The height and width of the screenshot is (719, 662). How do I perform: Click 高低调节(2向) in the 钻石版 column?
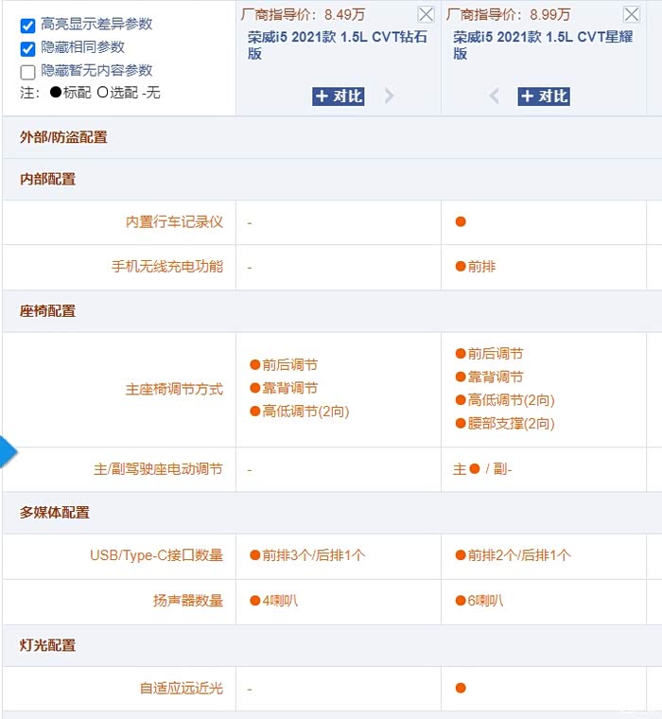point(300,412)
